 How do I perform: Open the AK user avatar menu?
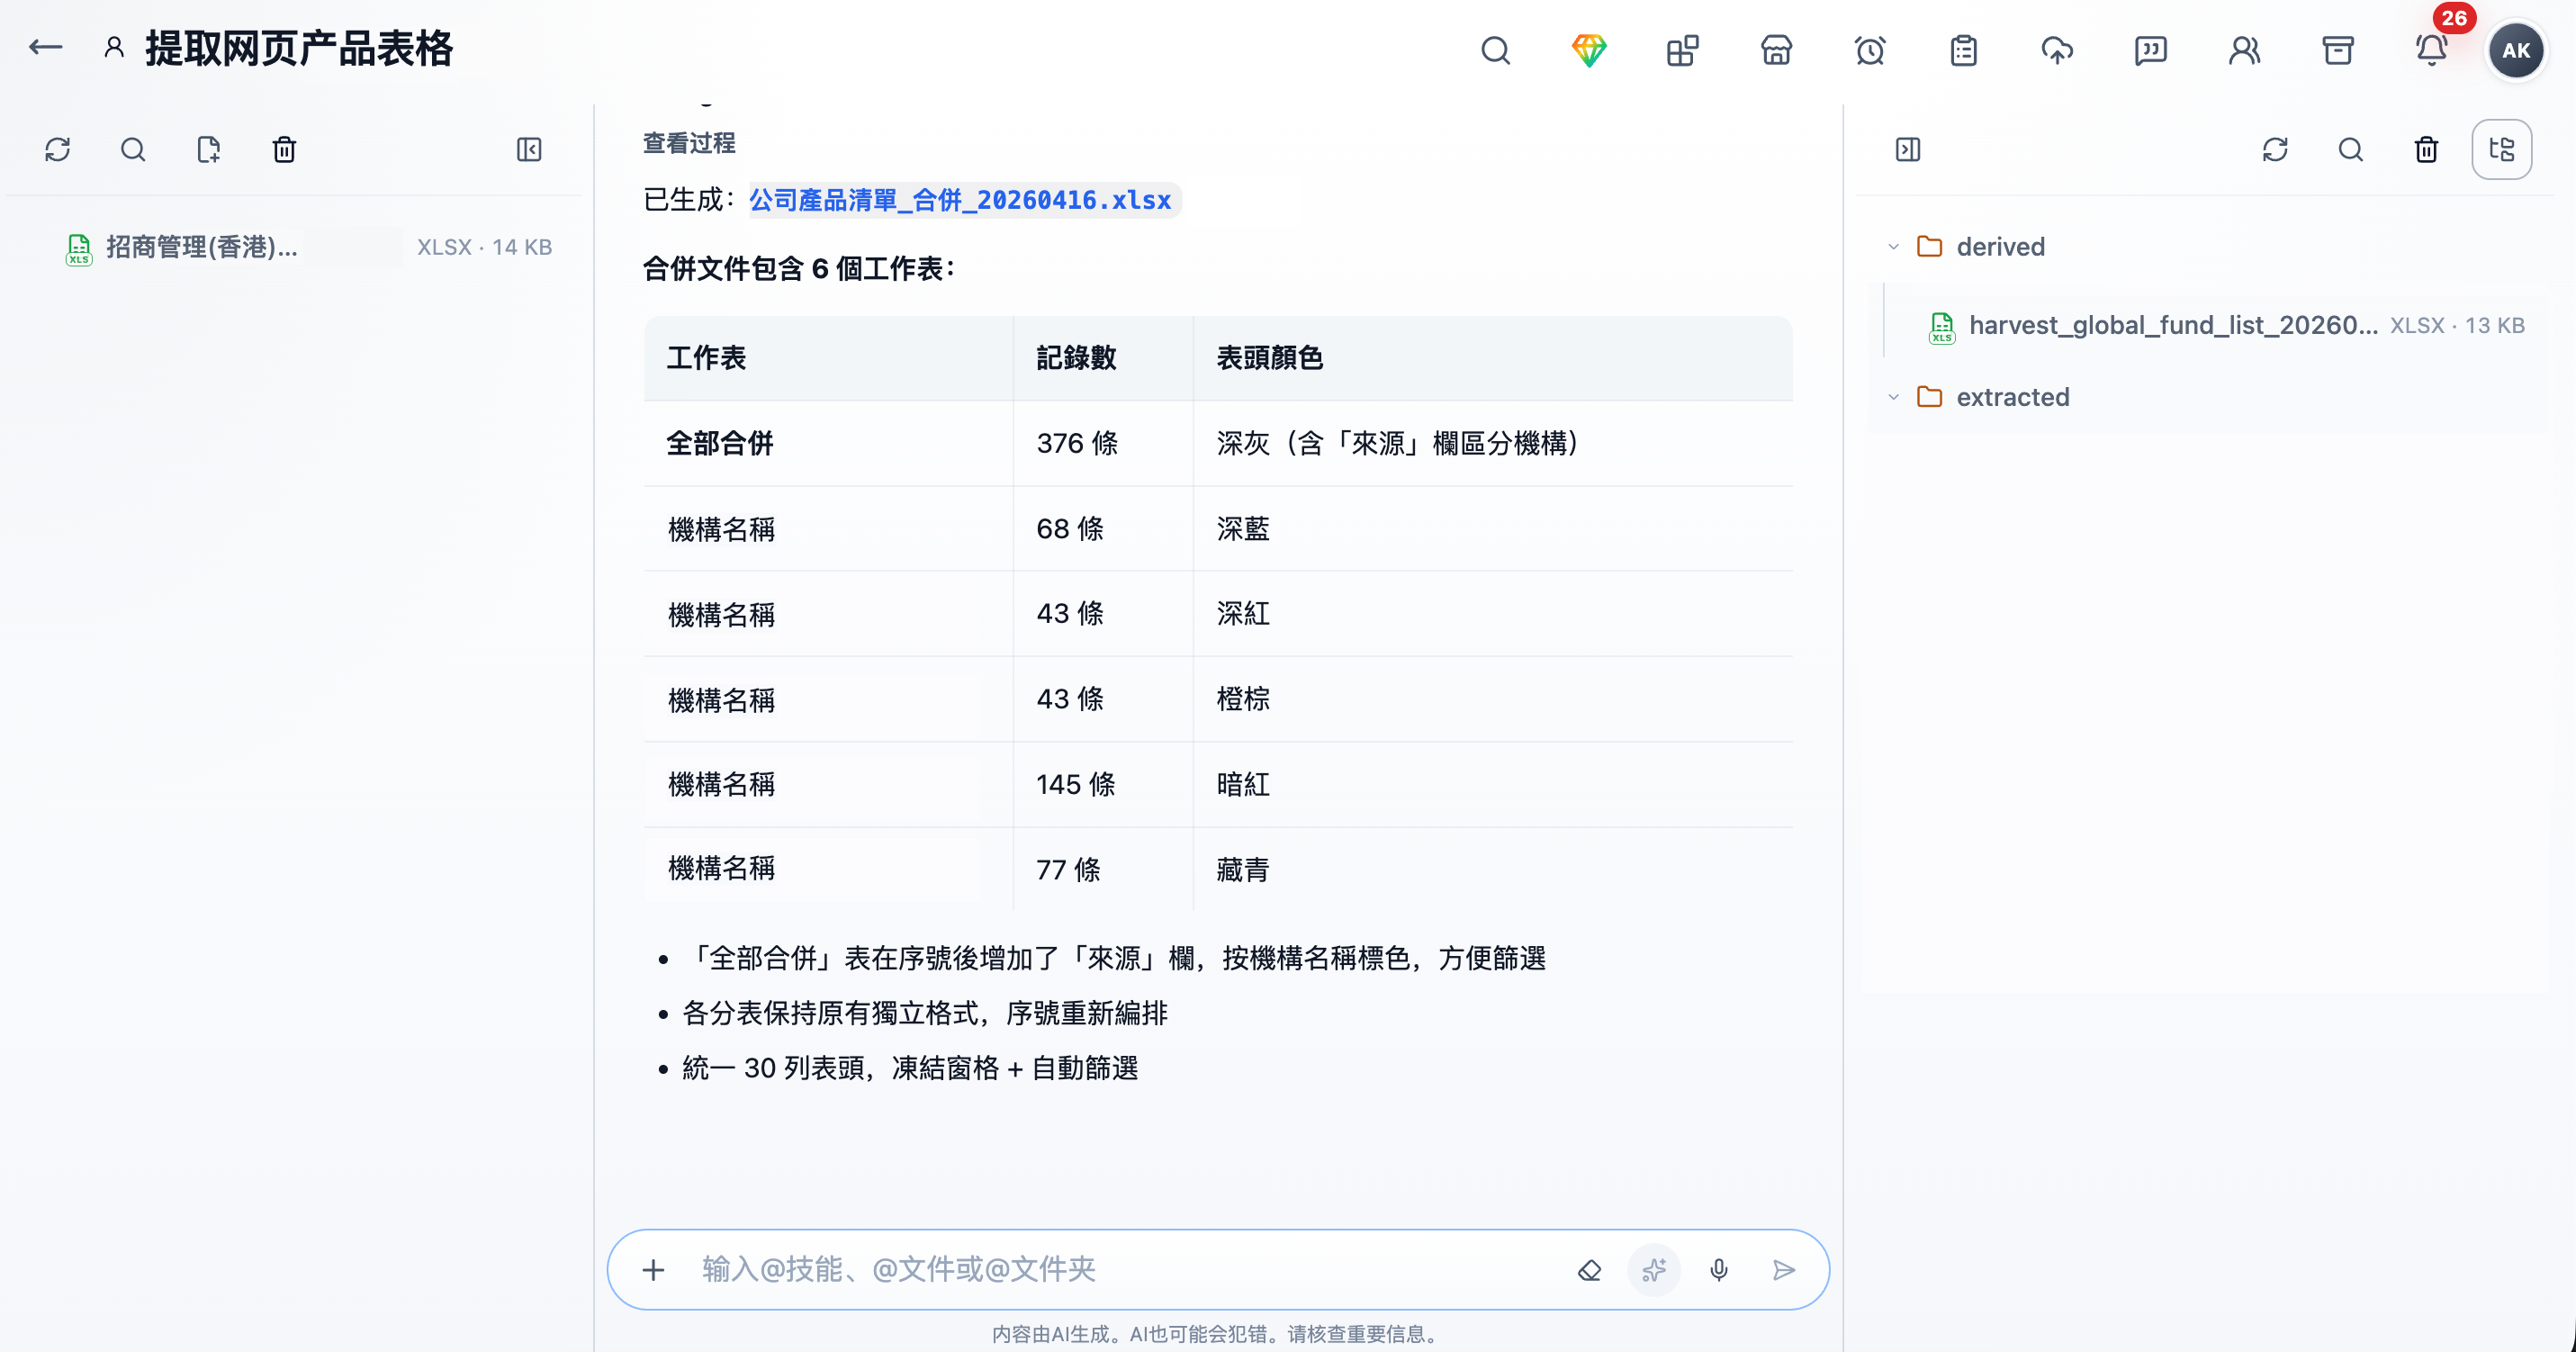tap(2516, 50)
